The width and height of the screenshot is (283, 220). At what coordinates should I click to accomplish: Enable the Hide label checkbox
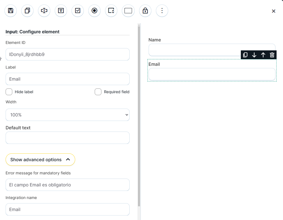(x=9, y=92)
